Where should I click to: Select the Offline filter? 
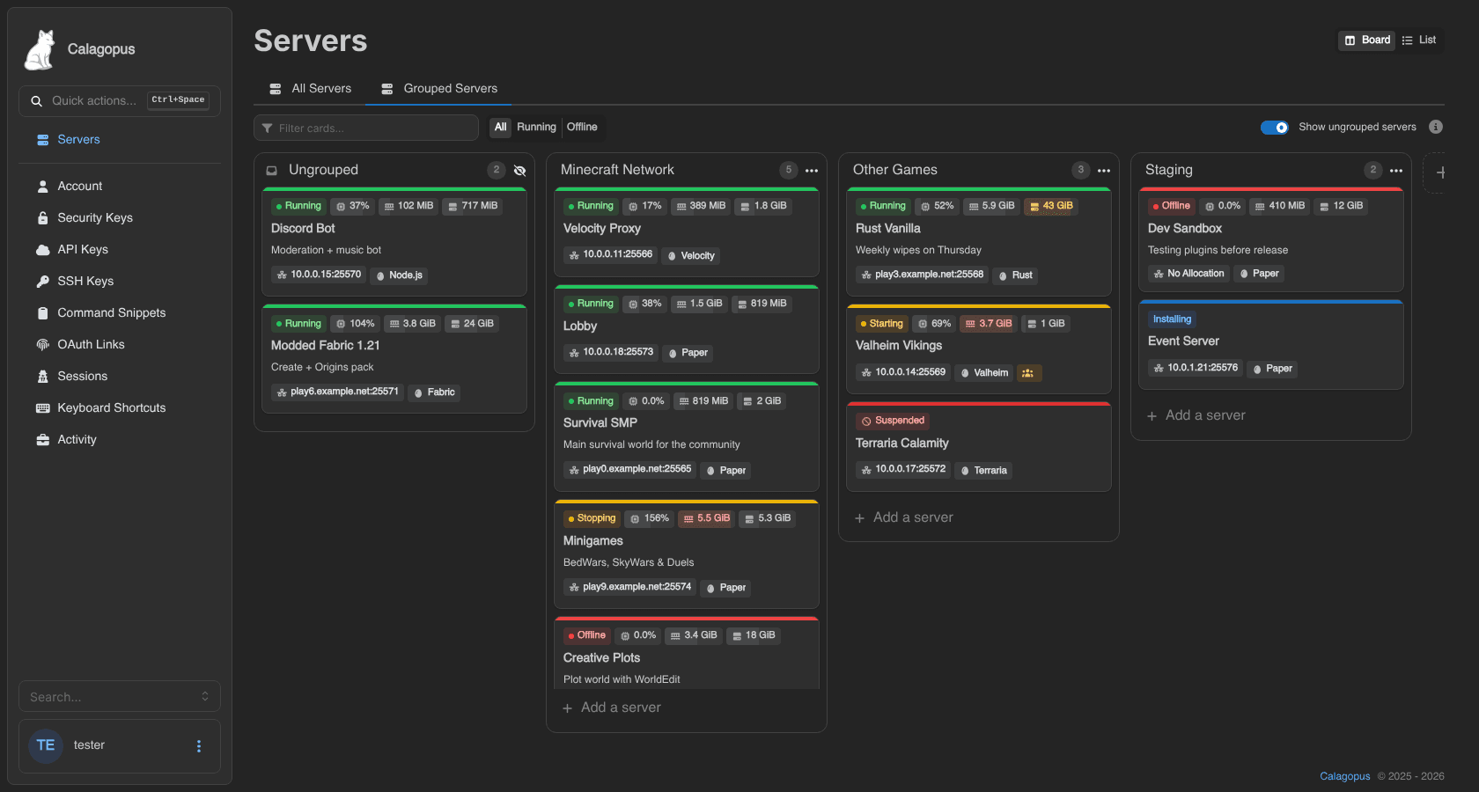point(582,128)
